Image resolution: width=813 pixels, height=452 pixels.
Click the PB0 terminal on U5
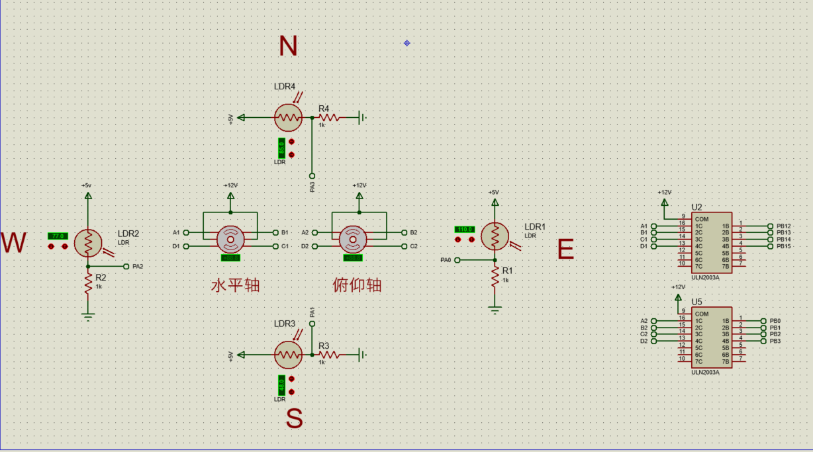tap(763, 321)
